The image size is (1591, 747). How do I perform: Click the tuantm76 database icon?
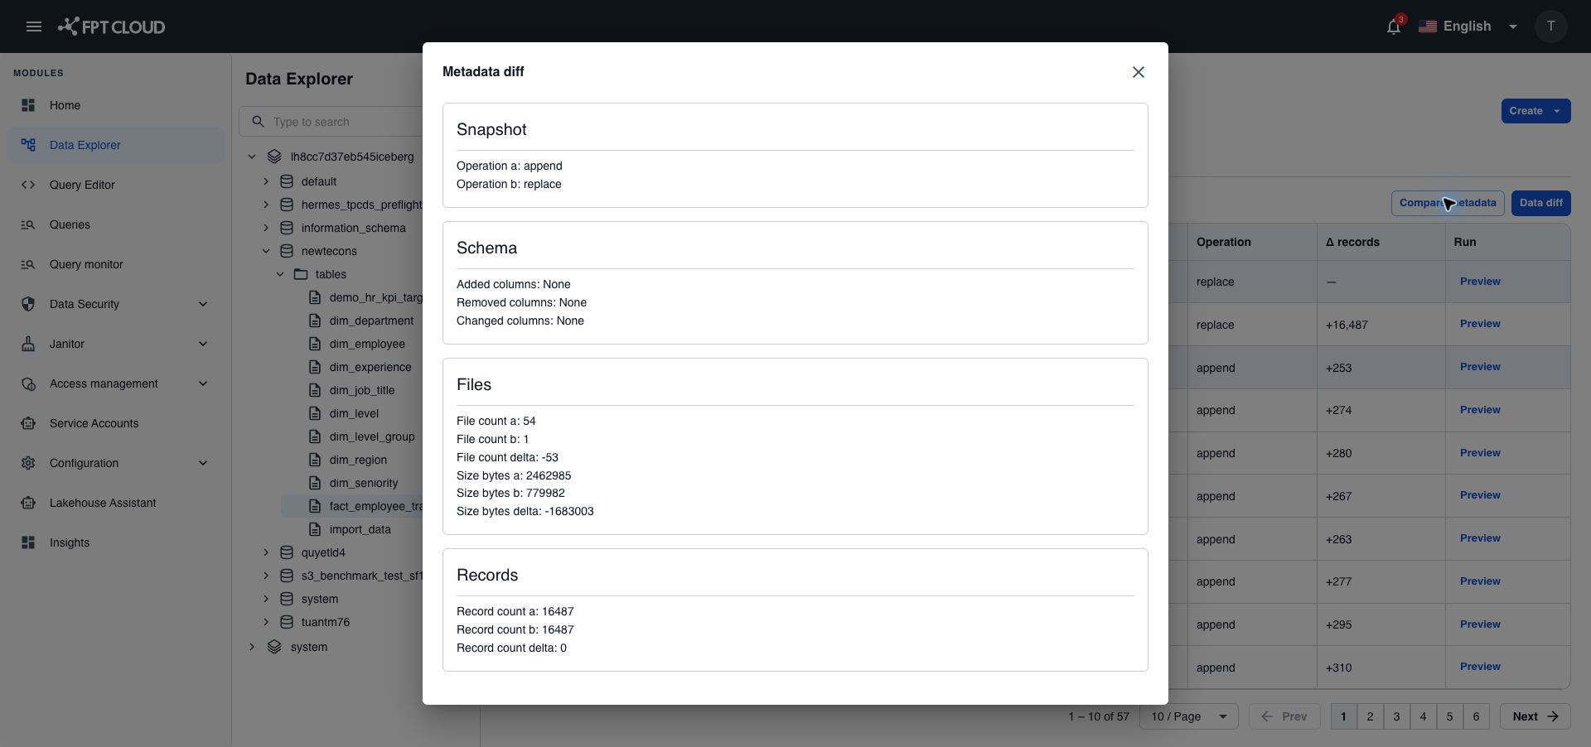pos(287,622)
